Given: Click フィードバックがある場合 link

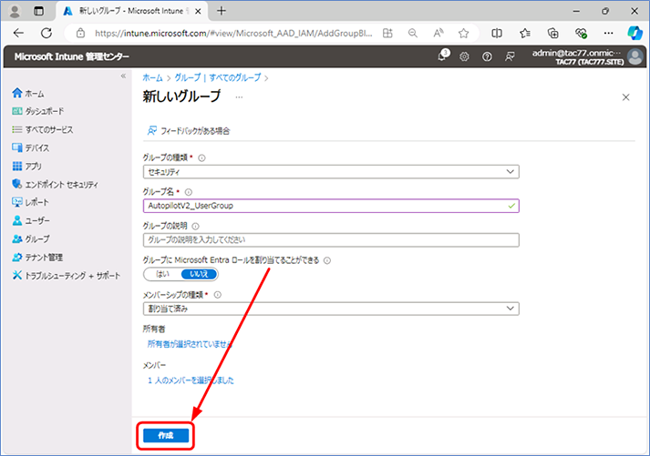Looking at the screenshot, I should click(189, 131).
